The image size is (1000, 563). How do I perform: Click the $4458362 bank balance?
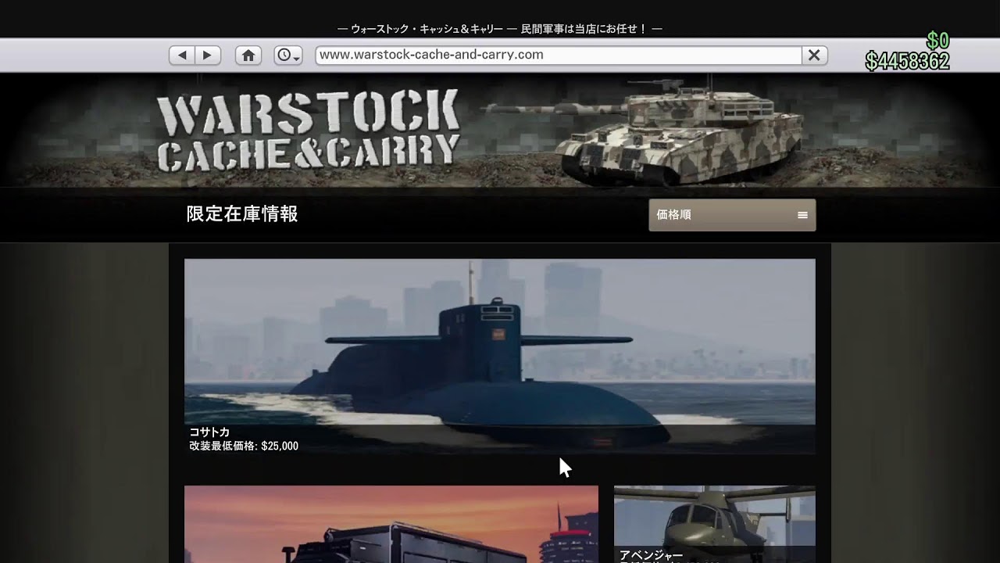point(907,62)
